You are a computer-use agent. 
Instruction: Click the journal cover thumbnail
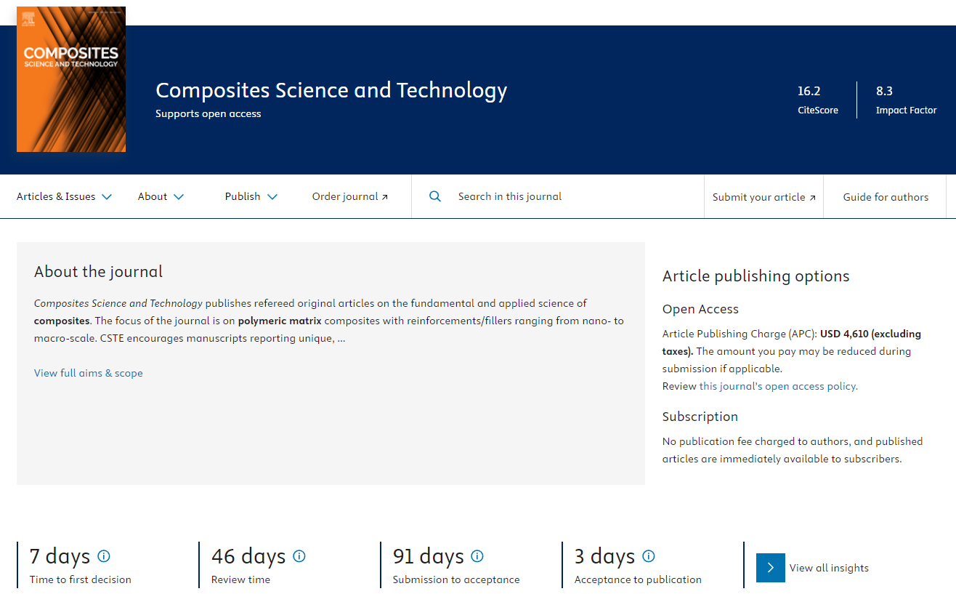71,79
